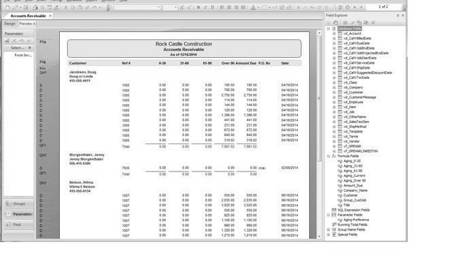Expand the vd_Customer table node
Image resolution: width=454 pixels, height=253 pixels.
[334, 92]
